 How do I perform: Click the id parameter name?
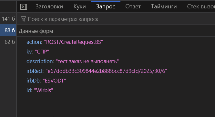[29, 90]
